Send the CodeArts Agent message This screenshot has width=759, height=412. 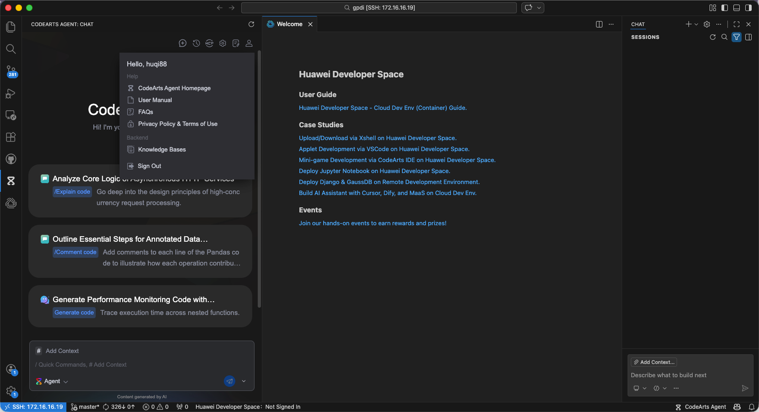coord(229,381)
